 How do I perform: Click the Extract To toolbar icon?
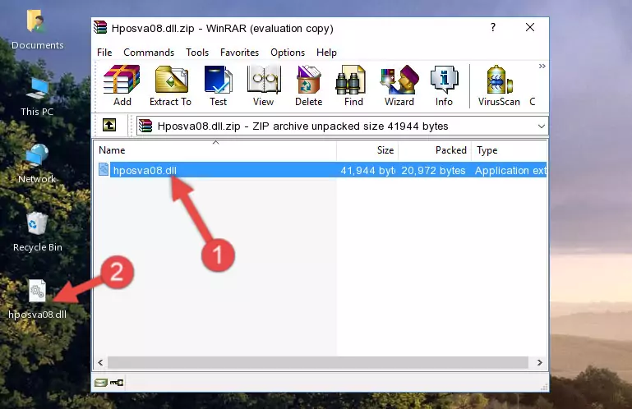tap(170, 85)
